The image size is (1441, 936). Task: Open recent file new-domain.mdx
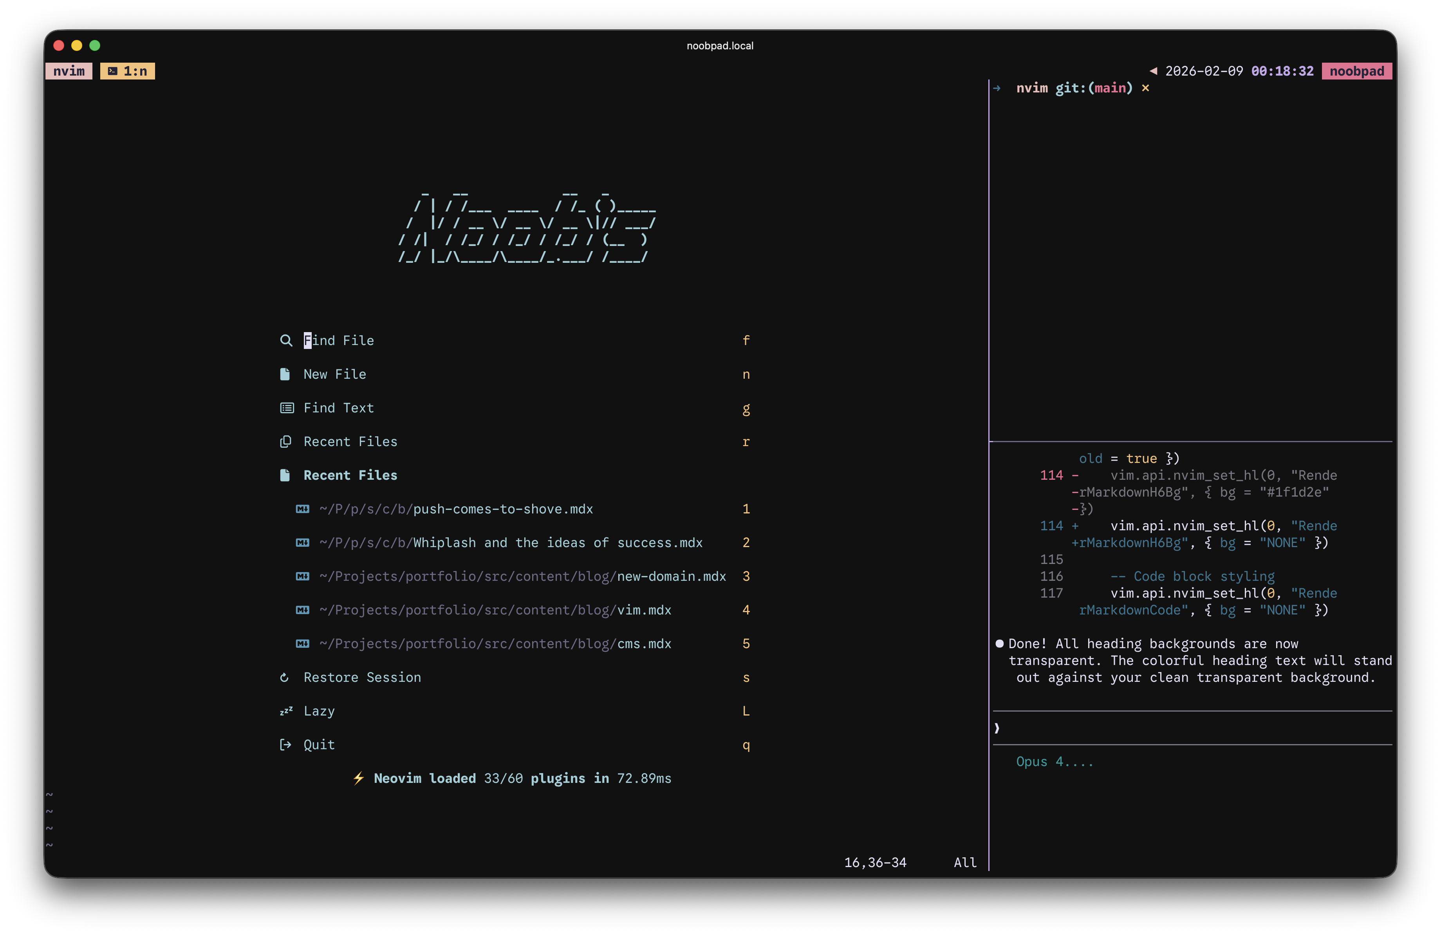pos(671,576)
